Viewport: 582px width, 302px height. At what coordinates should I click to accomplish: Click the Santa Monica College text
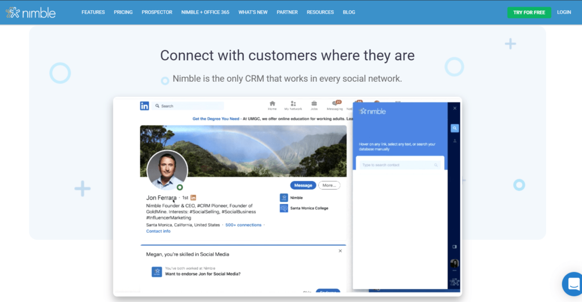[x=309, y=208]
